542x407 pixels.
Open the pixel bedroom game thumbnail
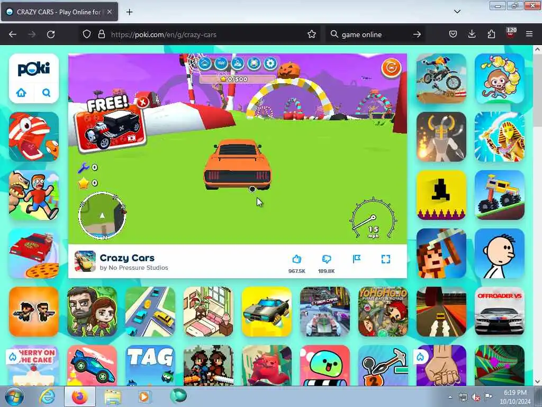(209, 312)
